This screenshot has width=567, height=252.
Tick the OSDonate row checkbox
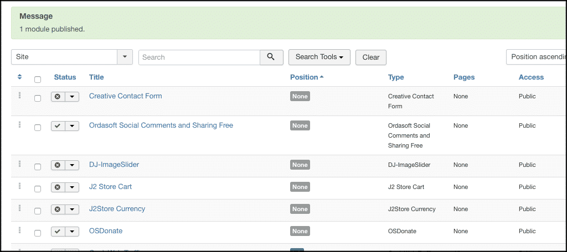[x=38, y=233]
